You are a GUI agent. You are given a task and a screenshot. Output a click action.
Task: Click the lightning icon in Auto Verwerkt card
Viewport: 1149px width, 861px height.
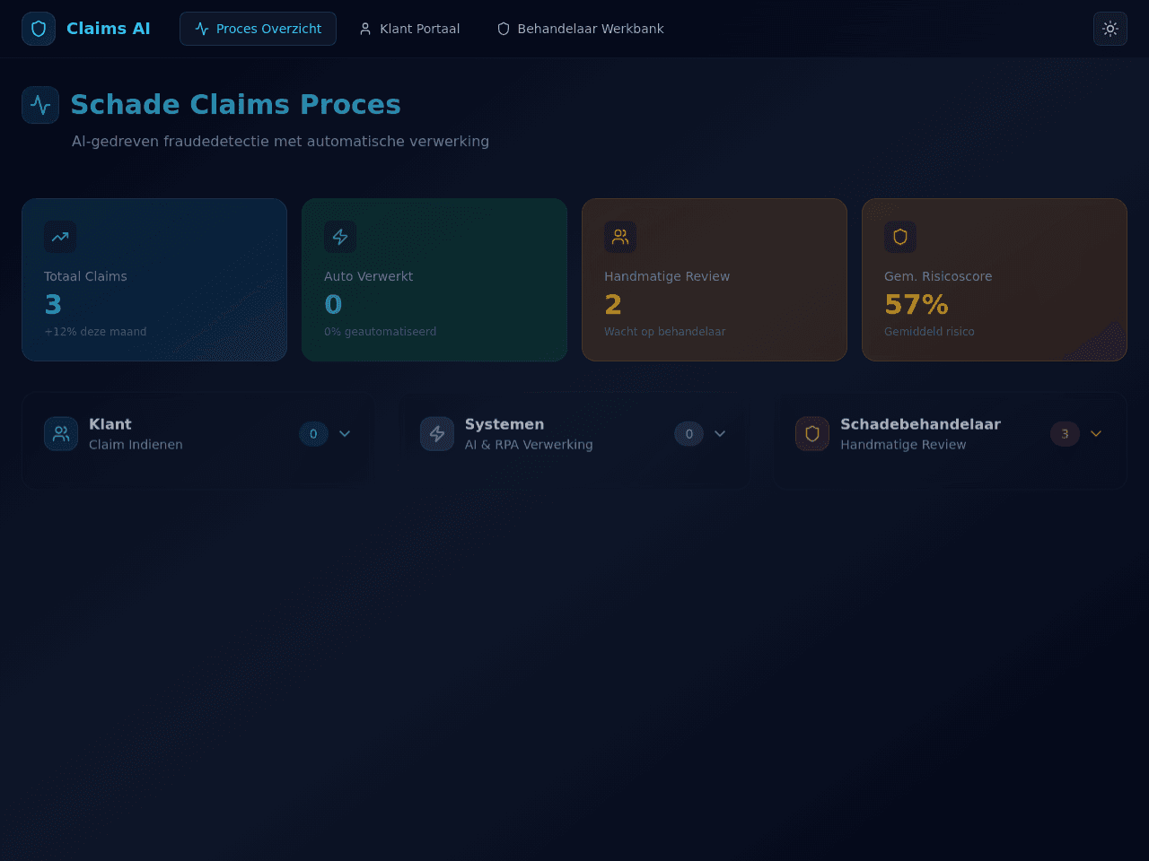[340, 237]
